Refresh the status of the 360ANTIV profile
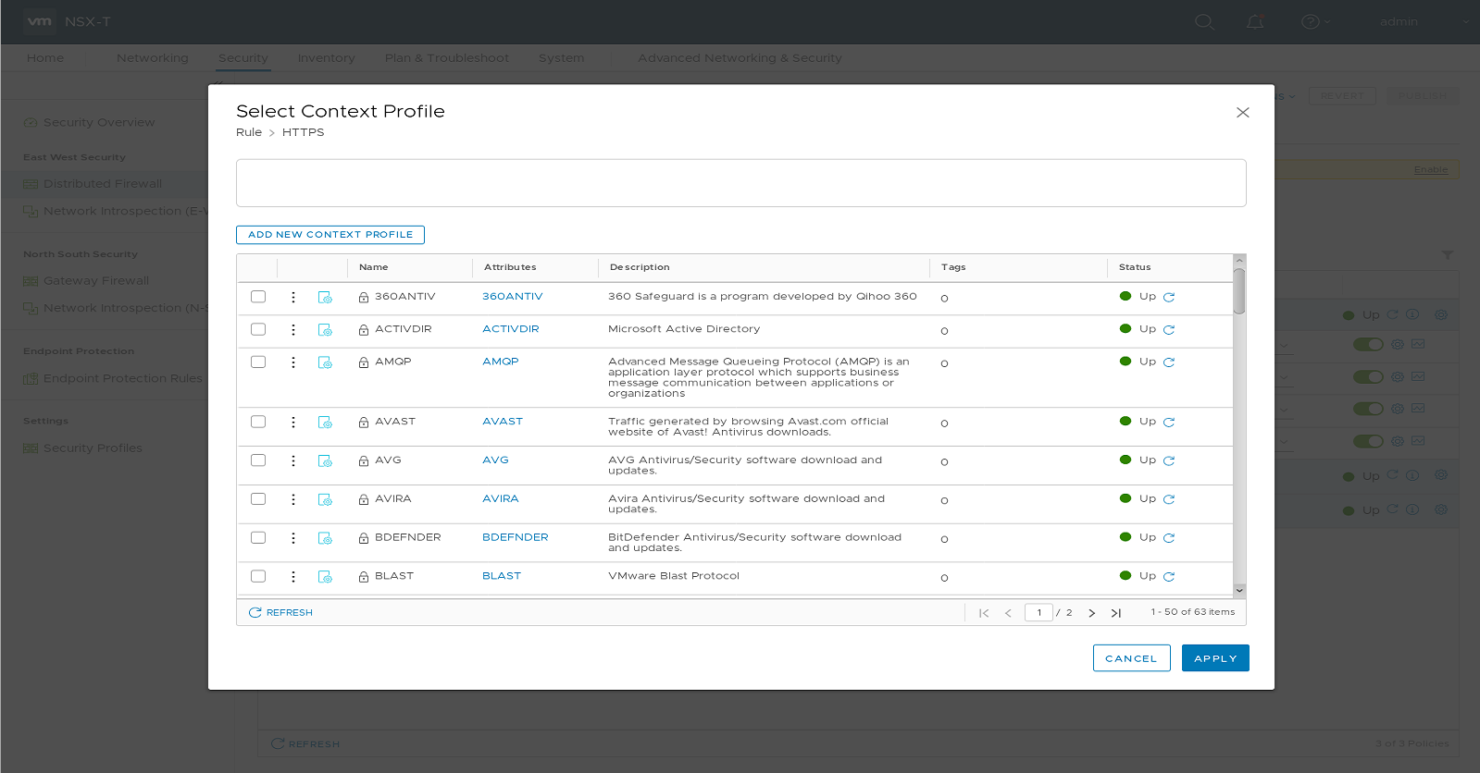1480x773 pixels. click(1169, 298)
